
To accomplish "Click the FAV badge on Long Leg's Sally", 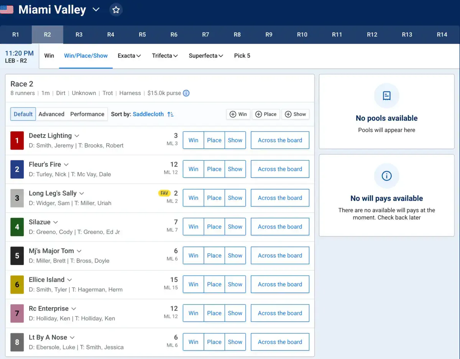I will 164,193.
